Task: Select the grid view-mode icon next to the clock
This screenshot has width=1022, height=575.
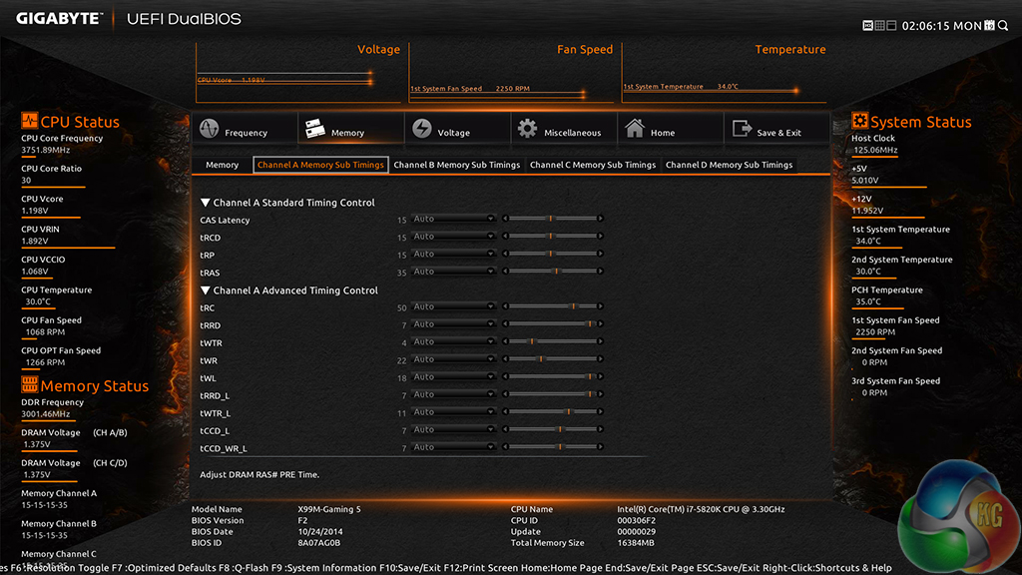Action: [x=879, y=25]
